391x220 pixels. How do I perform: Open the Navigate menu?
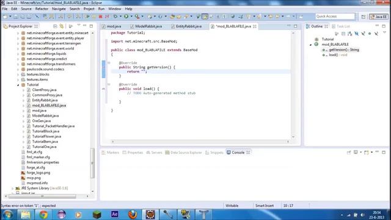pyautogui.click(x=59, y=9)
